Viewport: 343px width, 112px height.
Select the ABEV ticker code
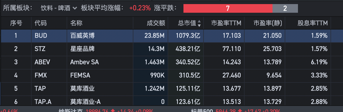(42, 62)
